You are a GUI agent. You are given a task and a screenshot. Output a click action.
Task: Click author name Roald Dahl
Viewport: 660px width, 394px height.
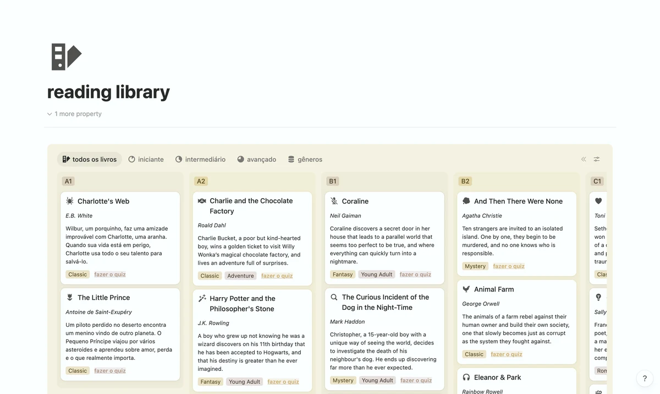tap(212, 226)
